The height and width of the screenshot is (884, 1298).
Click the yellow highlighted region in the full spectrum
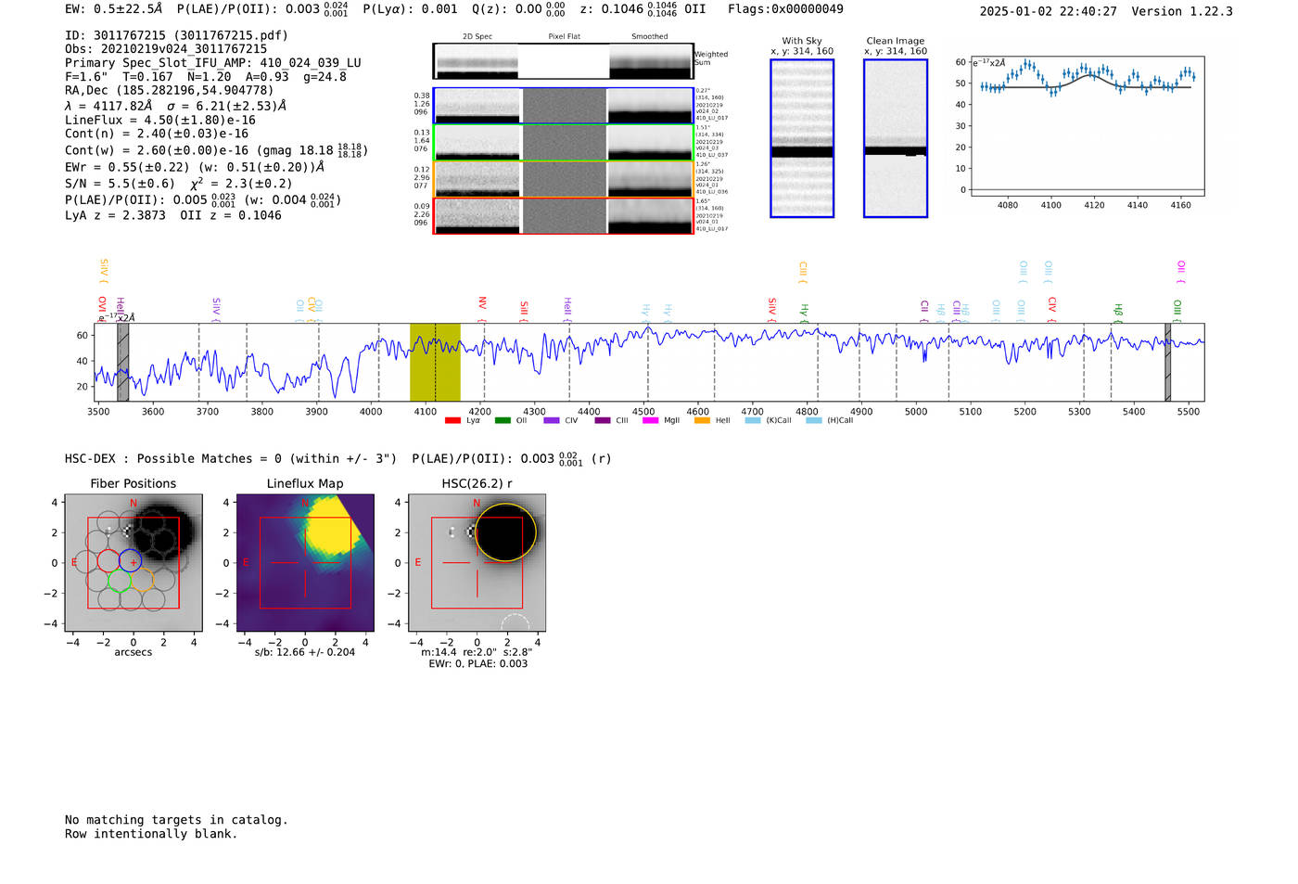pos(435,363)
